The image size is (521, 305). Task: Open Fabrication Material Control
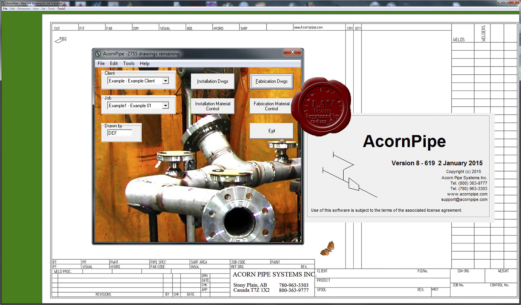coord(272,106)
